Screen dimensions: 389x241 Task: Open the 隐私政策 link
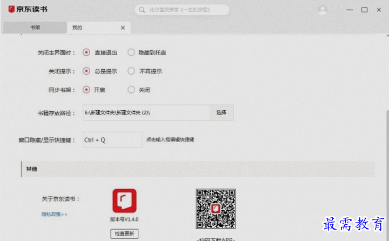[x=55, y=214]
